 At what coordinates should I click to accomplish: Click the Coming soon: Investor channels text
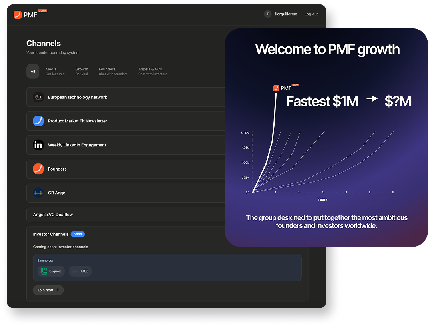point(60,247)
